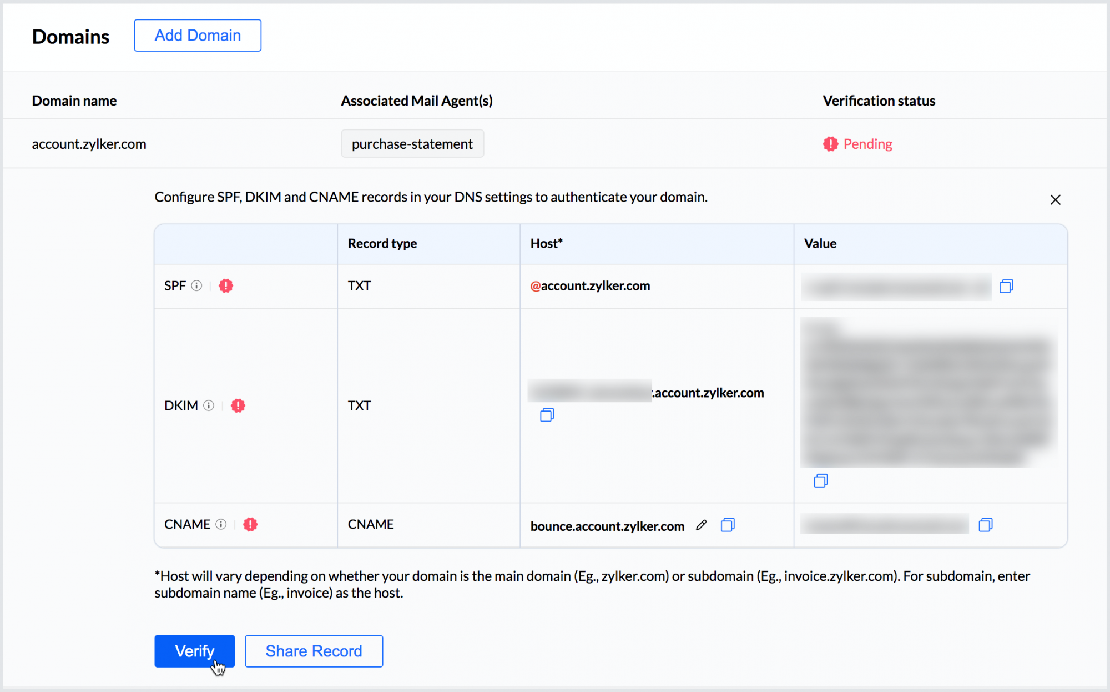Click the Pending status warning icon
Viewport: 1110px width, 692px height.
click(x=830, y=144)
